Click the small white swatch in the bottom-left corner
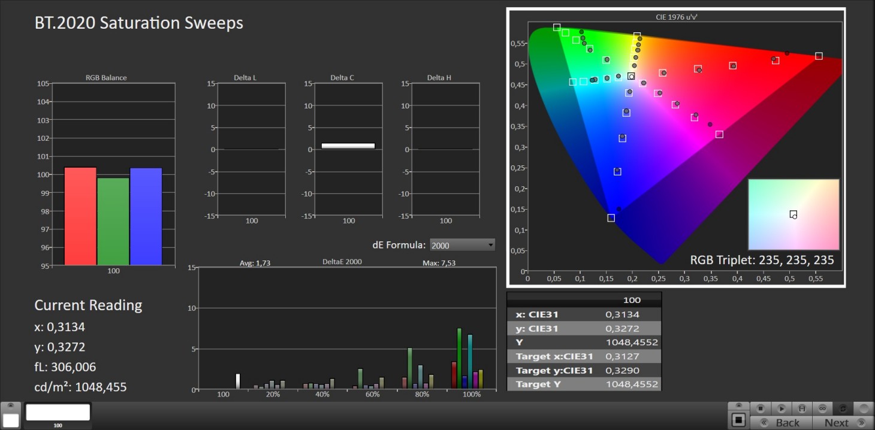 [x=11, y=420]
